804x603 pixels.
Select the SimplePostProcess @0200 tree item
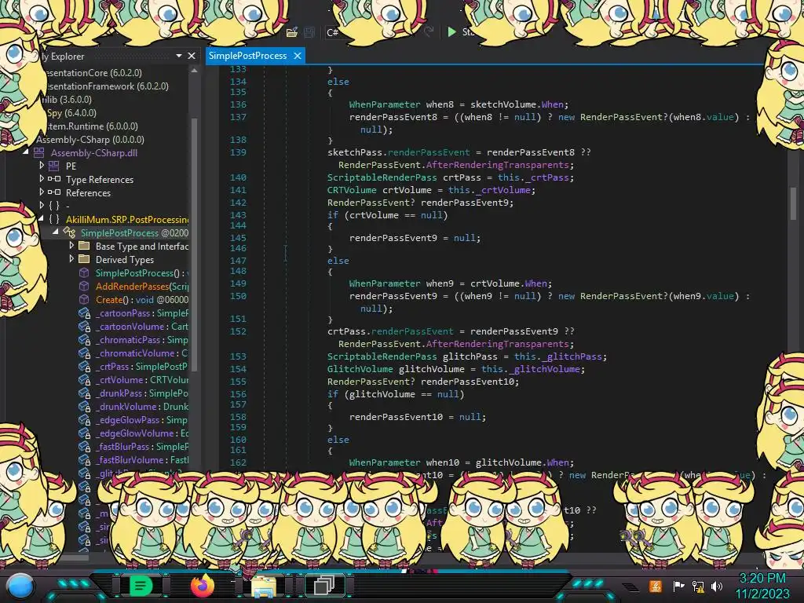[x=134, y=232]
